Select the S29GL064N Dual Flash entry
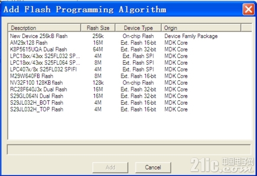Viewport: 257px width, 176px height. (x=36, y=96)
